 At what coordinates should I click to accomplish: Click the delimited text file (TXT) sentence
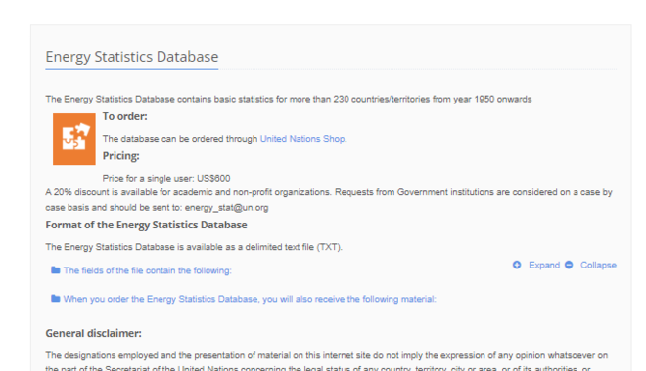(194, 247)
